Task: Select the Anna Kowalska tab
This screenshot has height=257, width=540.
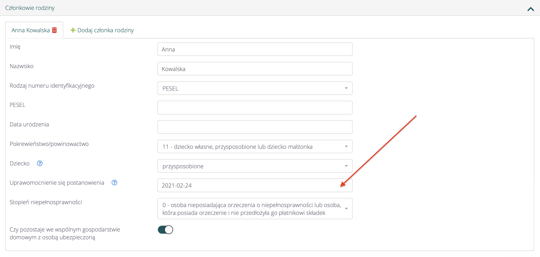Action: 30,30
